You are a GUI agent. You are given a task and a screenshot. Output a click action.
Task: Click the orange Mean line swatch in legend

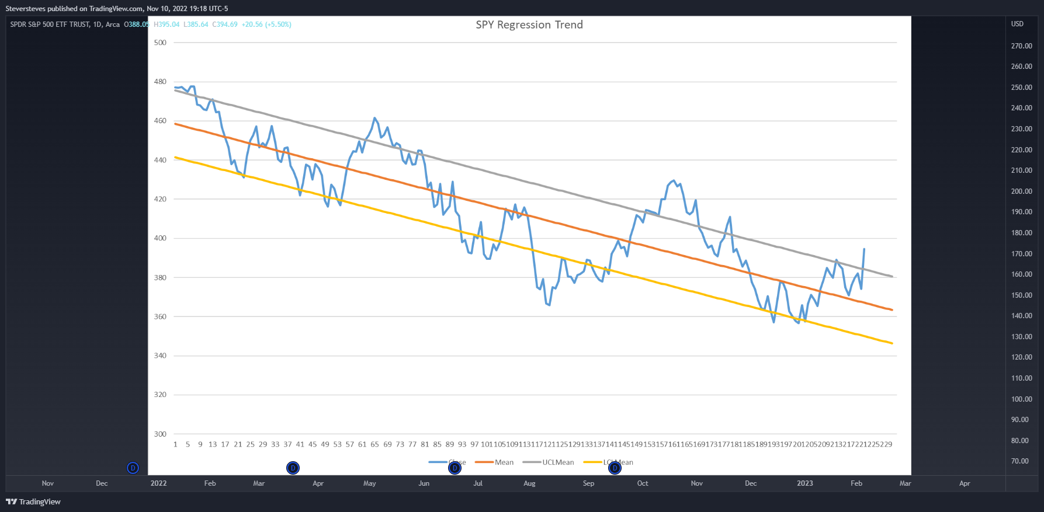tap(484, 462)
